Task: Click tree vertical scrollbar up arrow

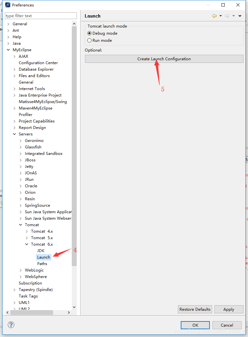Action: 74,24
